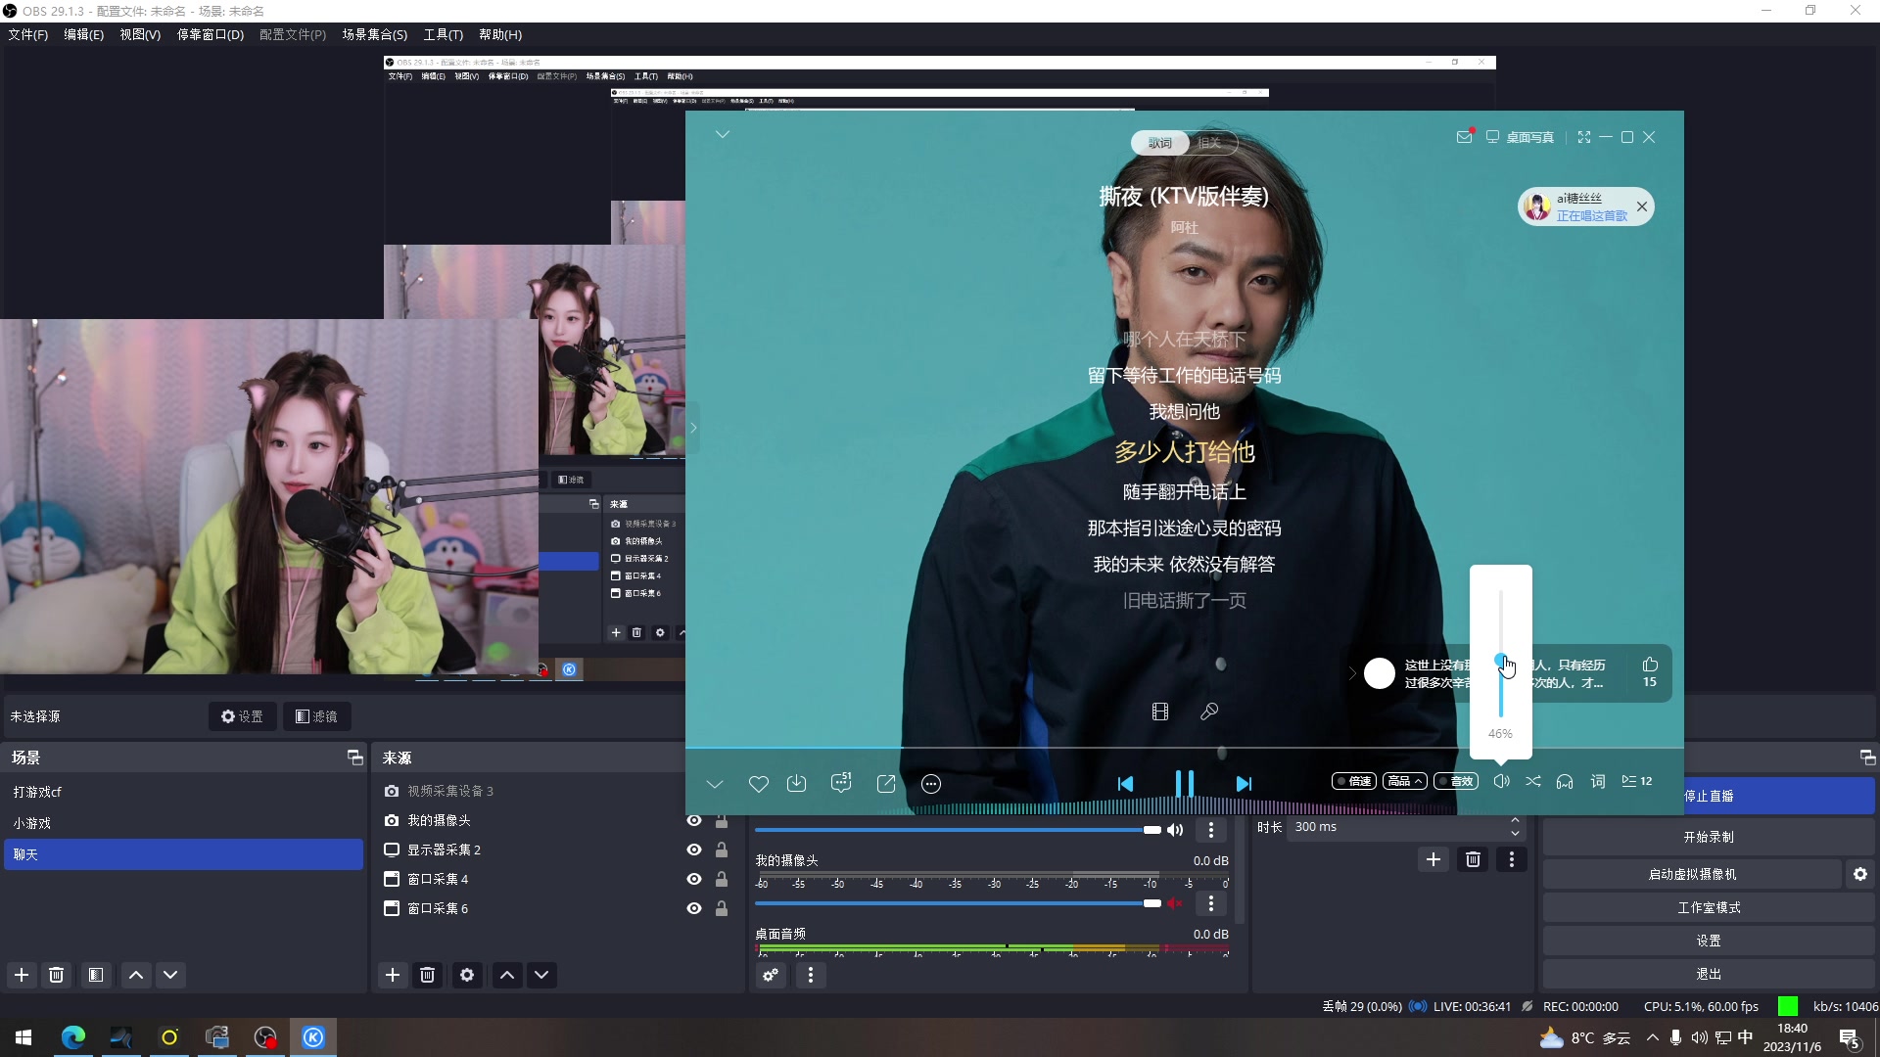Open 停靠窗口(D) menu
Image resolution: width=1880 pixels, height=1057 pixels.
(x=210, y=34)
